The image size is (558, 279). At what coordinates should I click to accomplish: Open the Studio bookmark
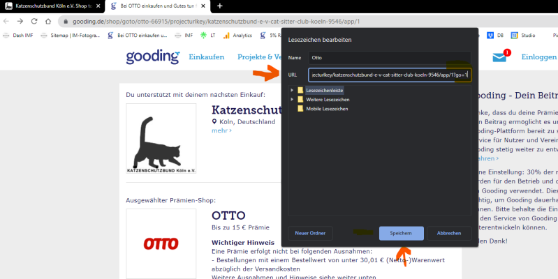coord(523,35)
